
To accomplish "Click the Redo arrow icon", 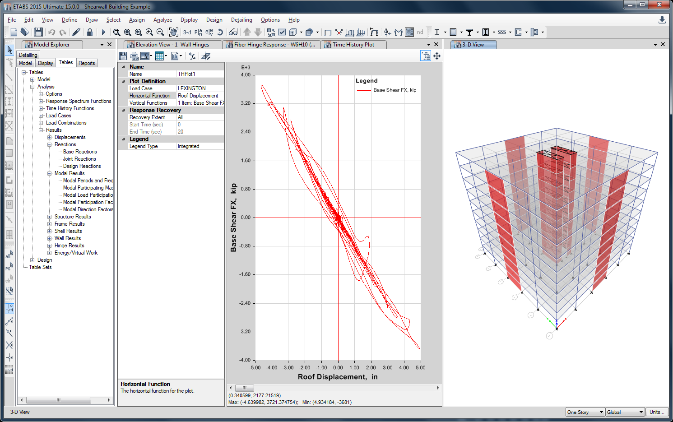I will [x=63, y=32].
